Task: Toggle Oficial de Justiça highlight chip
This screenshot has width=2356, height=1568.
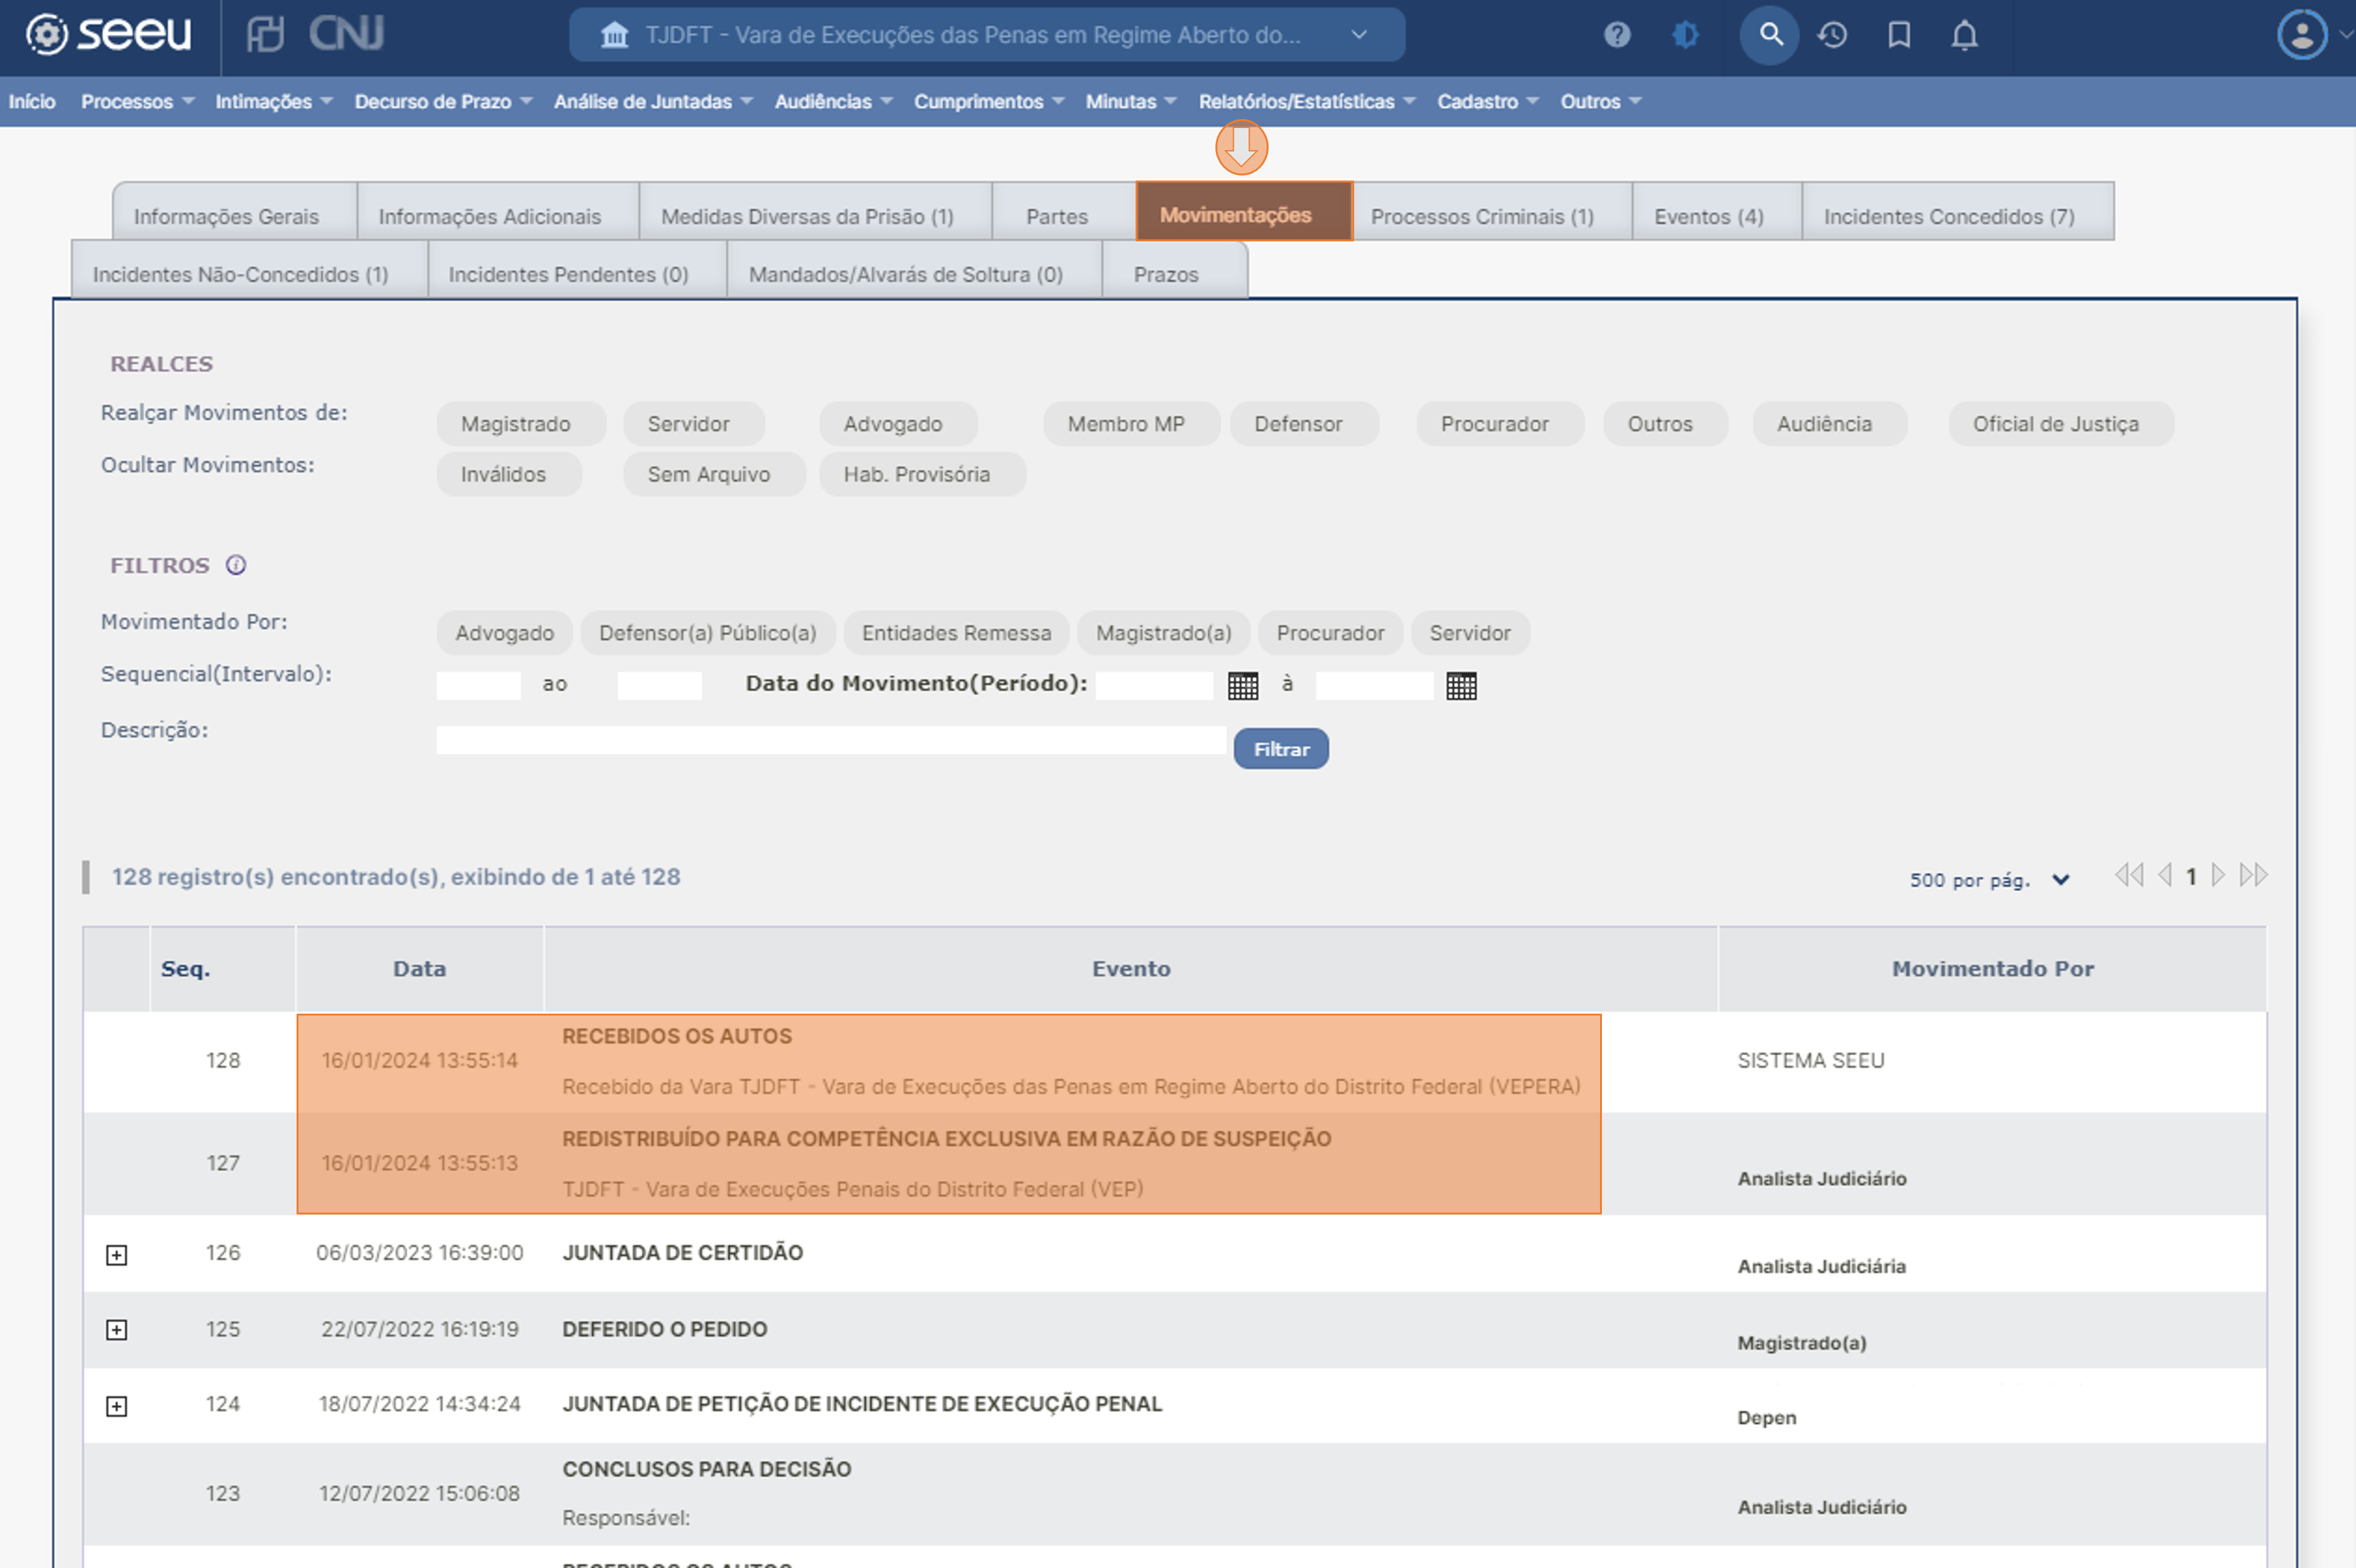Action: pyautogui.click(x=2061, y=424)
